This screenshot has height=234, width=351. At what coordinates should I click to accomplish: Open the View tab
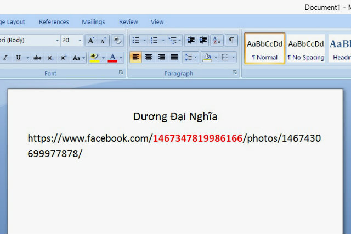click(157, 22)
